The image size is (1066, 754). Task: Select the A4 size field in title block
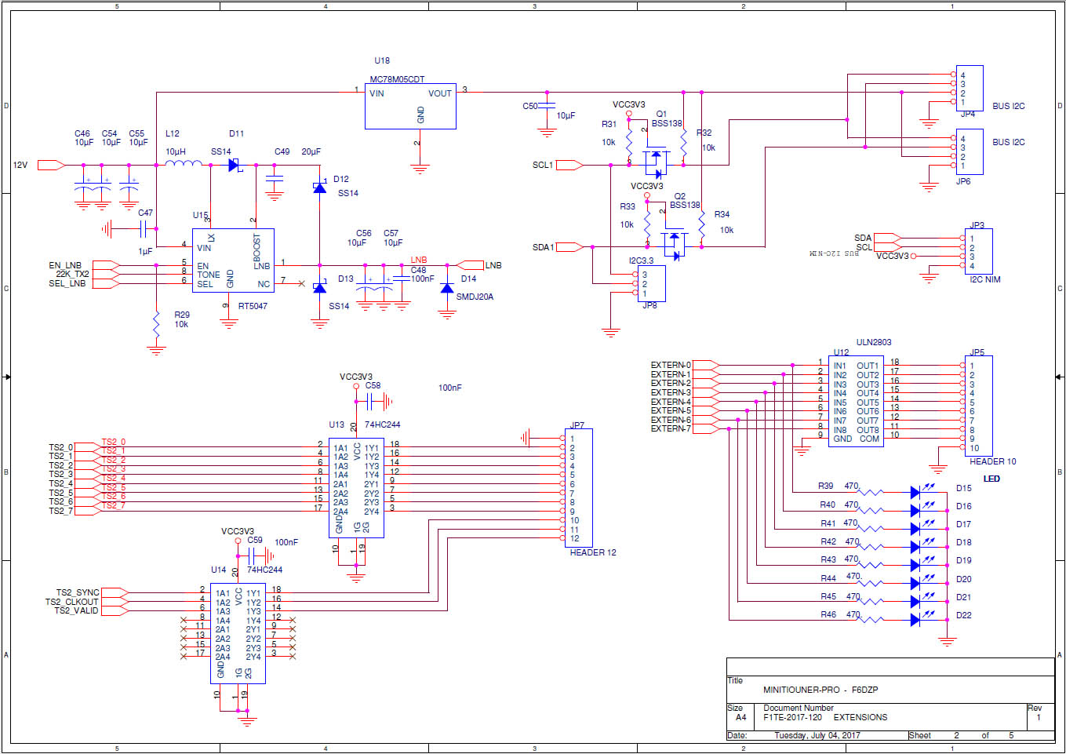741,717
